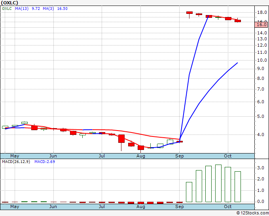The height and width of the screenshot is (216, 269).
Task: Select the green OXLC legend label
Action: pyautogui.click(x=7, y=9)
